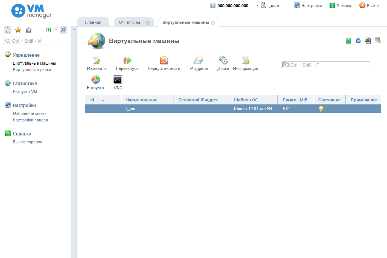The width and height of the screenshot is (387, 258).
Task: Open Настройки in the top bar
Action: click(x=308, y=5)
